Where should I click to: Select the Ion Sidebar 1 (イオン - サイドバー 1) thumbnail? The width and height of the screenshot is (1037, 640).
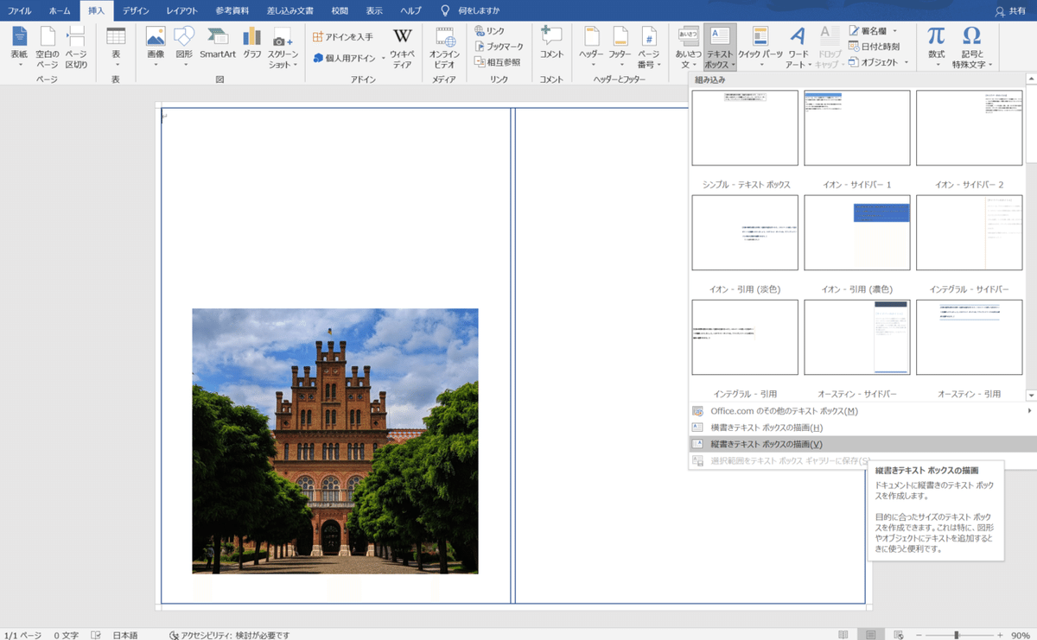click(857, 128)
